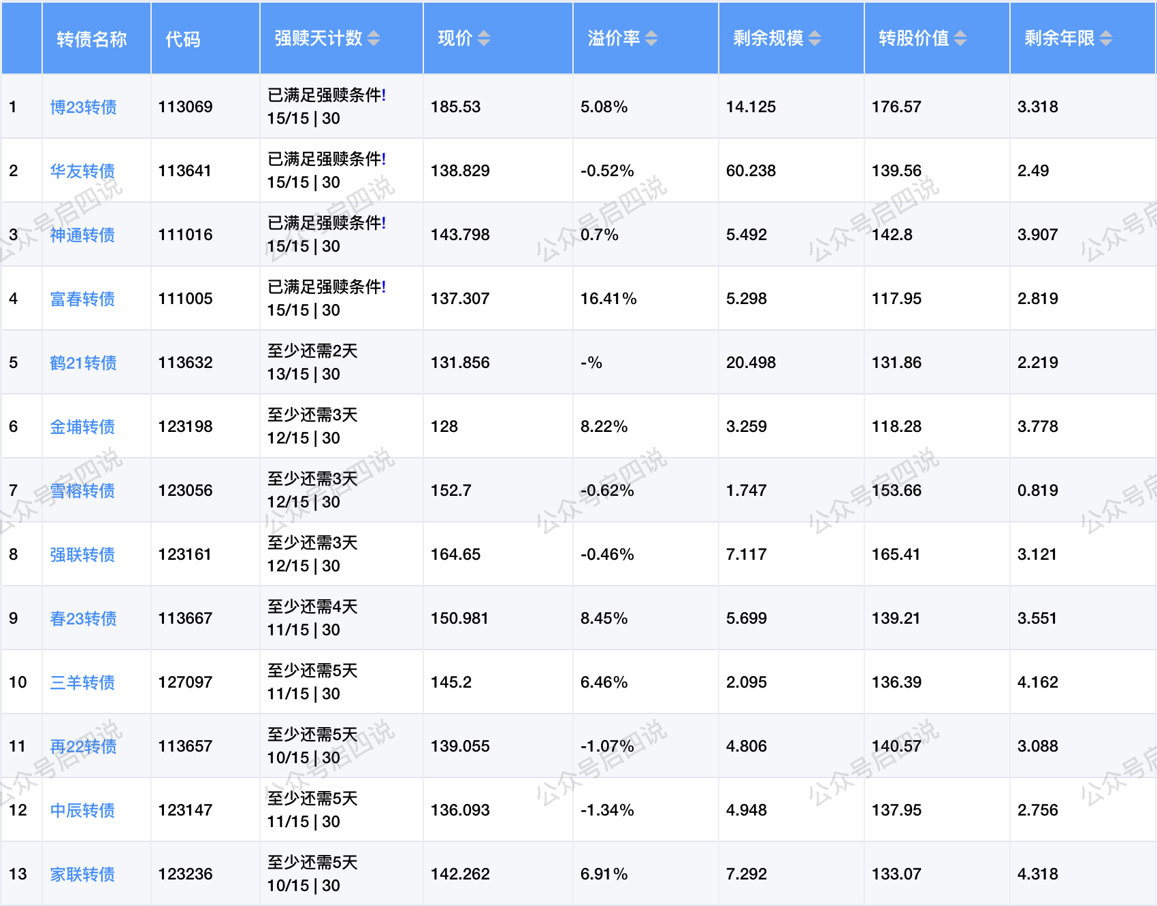Click sort icon next to 剩余规模
The width and height of the screenshot is (1157, 906).
tap(815, 39)
